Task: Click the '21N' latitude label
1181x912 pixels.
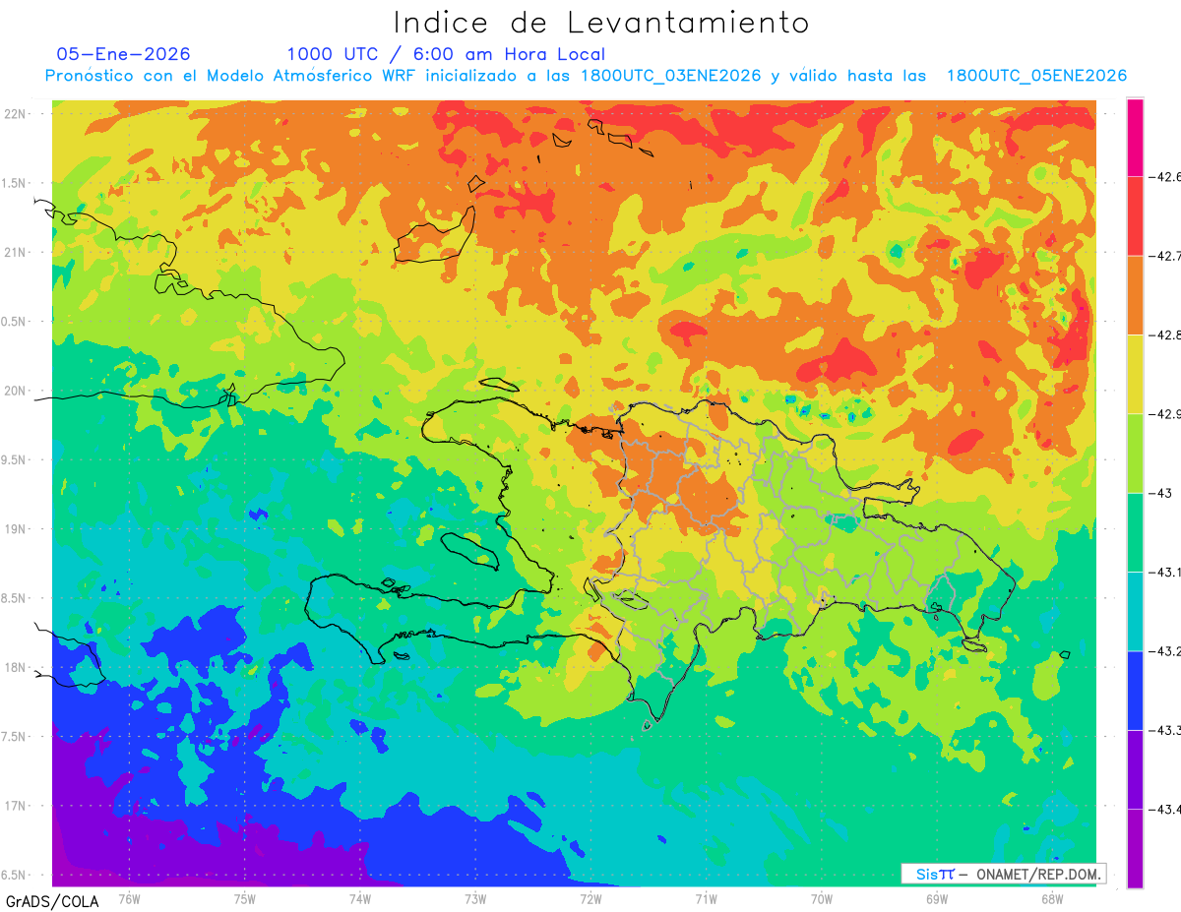Action: (15, 253)
